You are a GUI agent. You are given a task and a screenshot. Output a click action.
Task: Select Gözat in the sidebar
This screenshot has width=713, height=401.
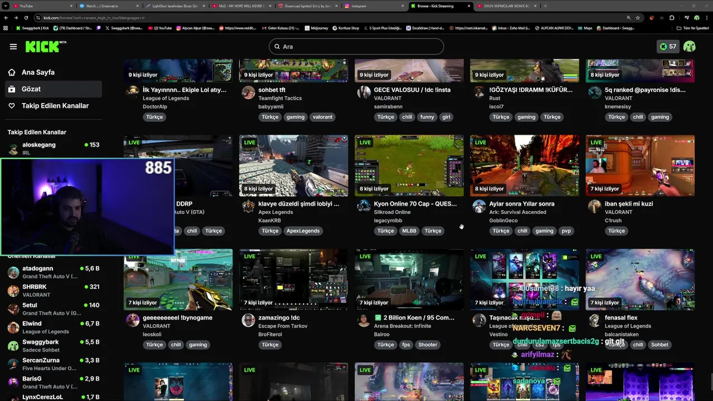[53, 89]
